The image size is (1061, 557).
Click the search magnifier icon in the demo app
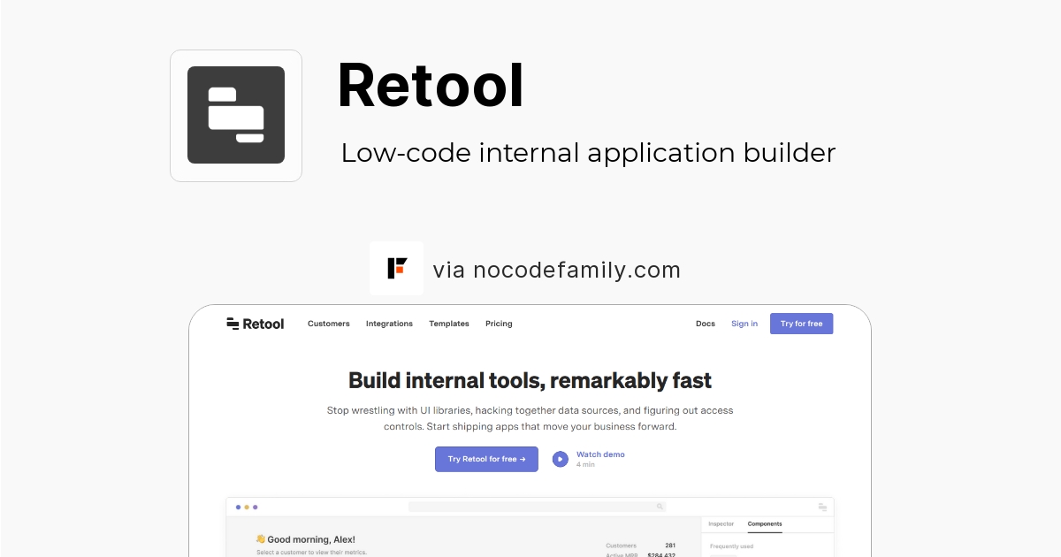click(x=660, y=506)
